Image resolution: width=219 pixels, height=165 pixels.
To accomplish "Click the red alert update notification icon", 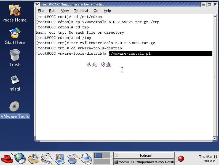I will tap(181, 158).
